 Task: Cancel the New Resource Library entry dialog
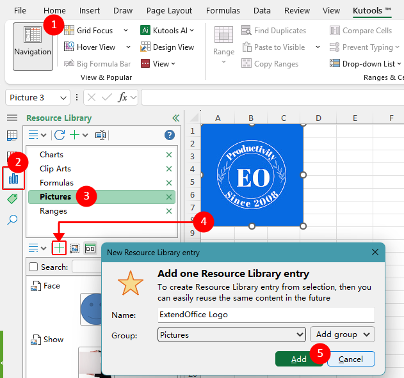coord(351,359)
